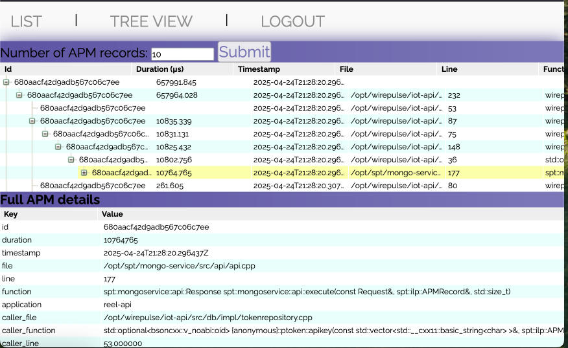Focus the Number of APM records field
Screen dimensions: 568x348
click(183, 54)
